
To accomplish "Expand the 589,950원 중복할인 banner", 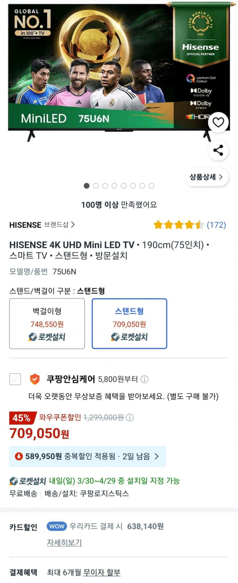I will point(88,456).
